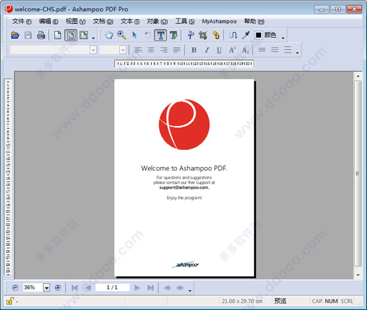Screen dimensions: 367x310
Task: Pick the eyedropper color tool
Action: tap(246, 35)
